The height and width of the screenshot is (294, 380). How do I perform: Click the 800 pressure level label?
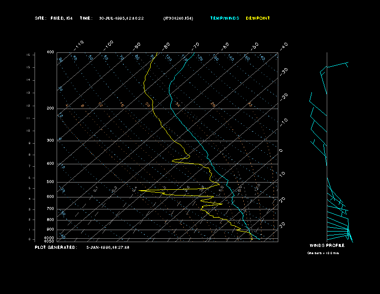point(50,220)
